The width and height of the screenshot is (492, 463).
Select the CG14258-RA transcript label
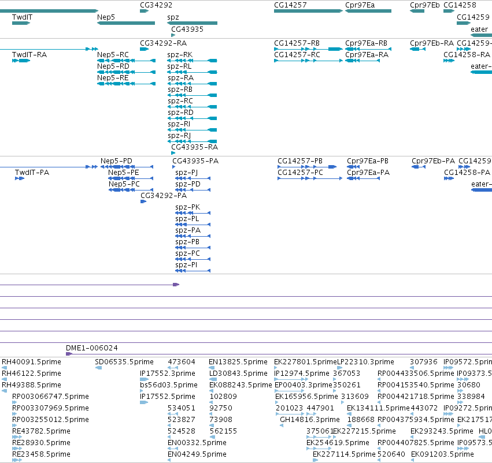tap(467, 55)
